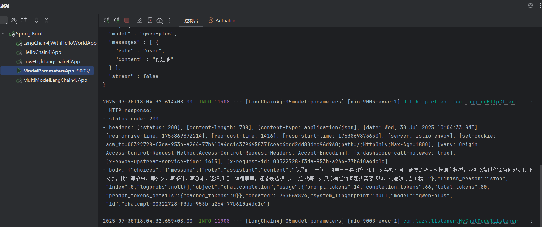Expand all services in the tree
The width and height of the screenshot is (542, 227).
pos(37,20)
